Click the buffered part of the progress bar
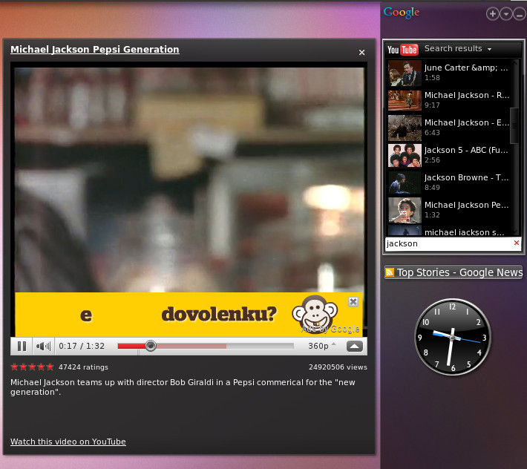Image resolution: width=527 pixels, height=469 pixels. point(192,346)
